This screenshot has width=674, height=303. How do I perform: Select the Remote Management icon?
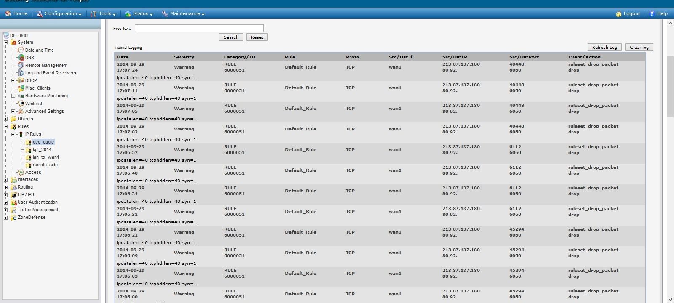click(21, 65)
